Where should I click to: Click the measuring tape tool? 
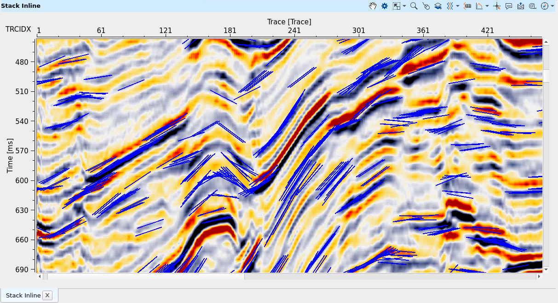coord(532,6)
